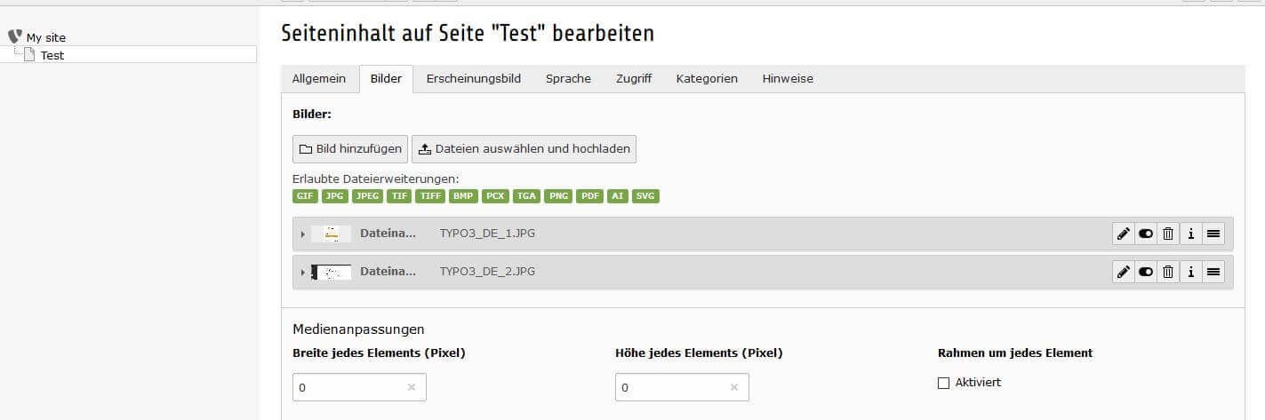Select the Test page in tree

point(52,55)
